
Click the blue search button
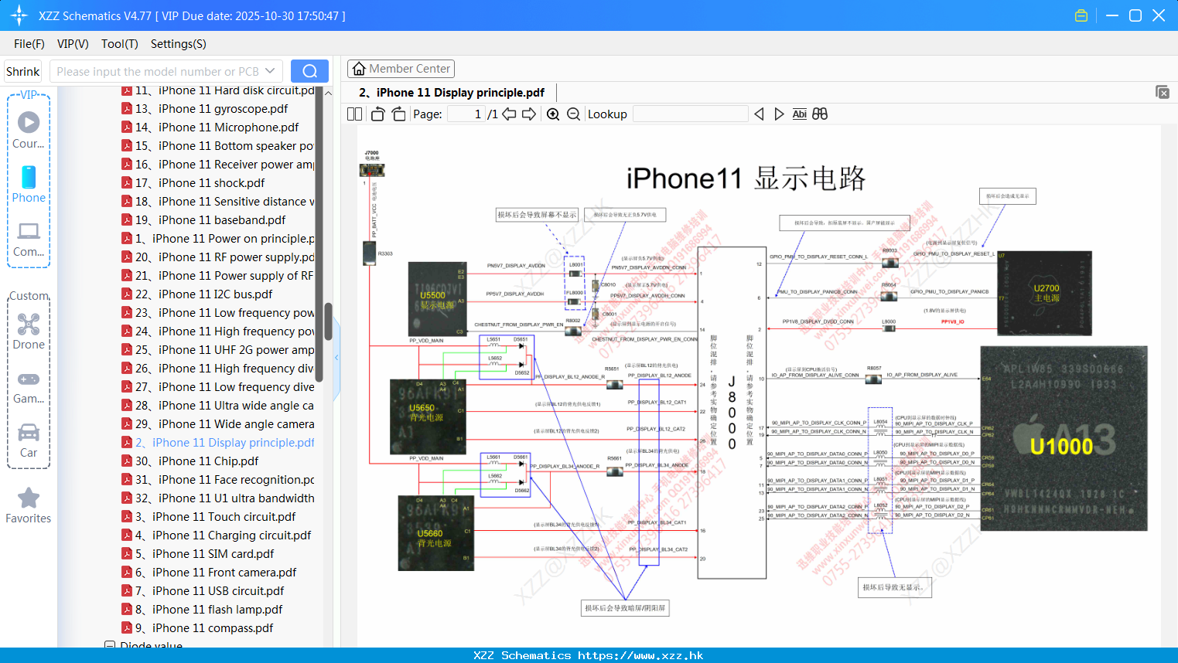tap(309, 71)
